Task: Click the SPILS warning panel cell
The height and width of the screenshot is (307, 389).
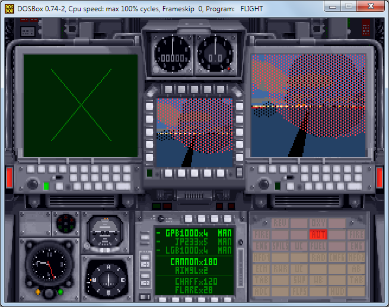Action: (x=280, y=246)
